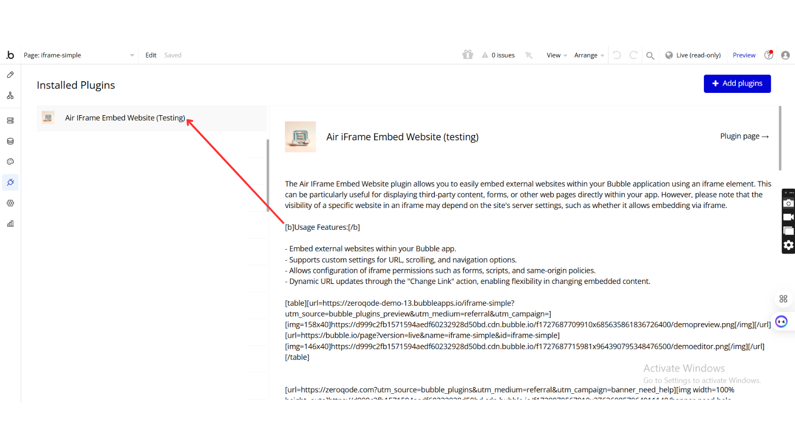
Task: Click the Saved status text
Action: [173, 55]
